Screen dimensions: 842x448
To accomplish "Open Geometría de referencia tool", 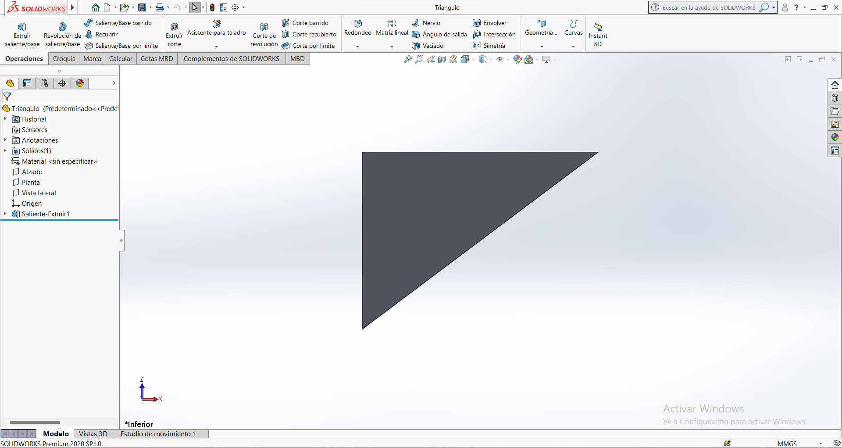I will pyautogui.click(x=542, y=28).
